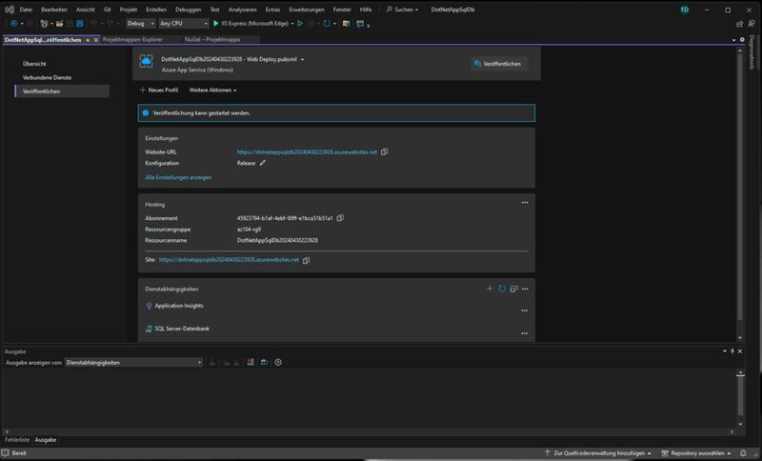The height and width of the screenshot is (461, 762).
Task: Click the Ressourcengruppe value az104-rg9
Action: (x=249, y=230)
